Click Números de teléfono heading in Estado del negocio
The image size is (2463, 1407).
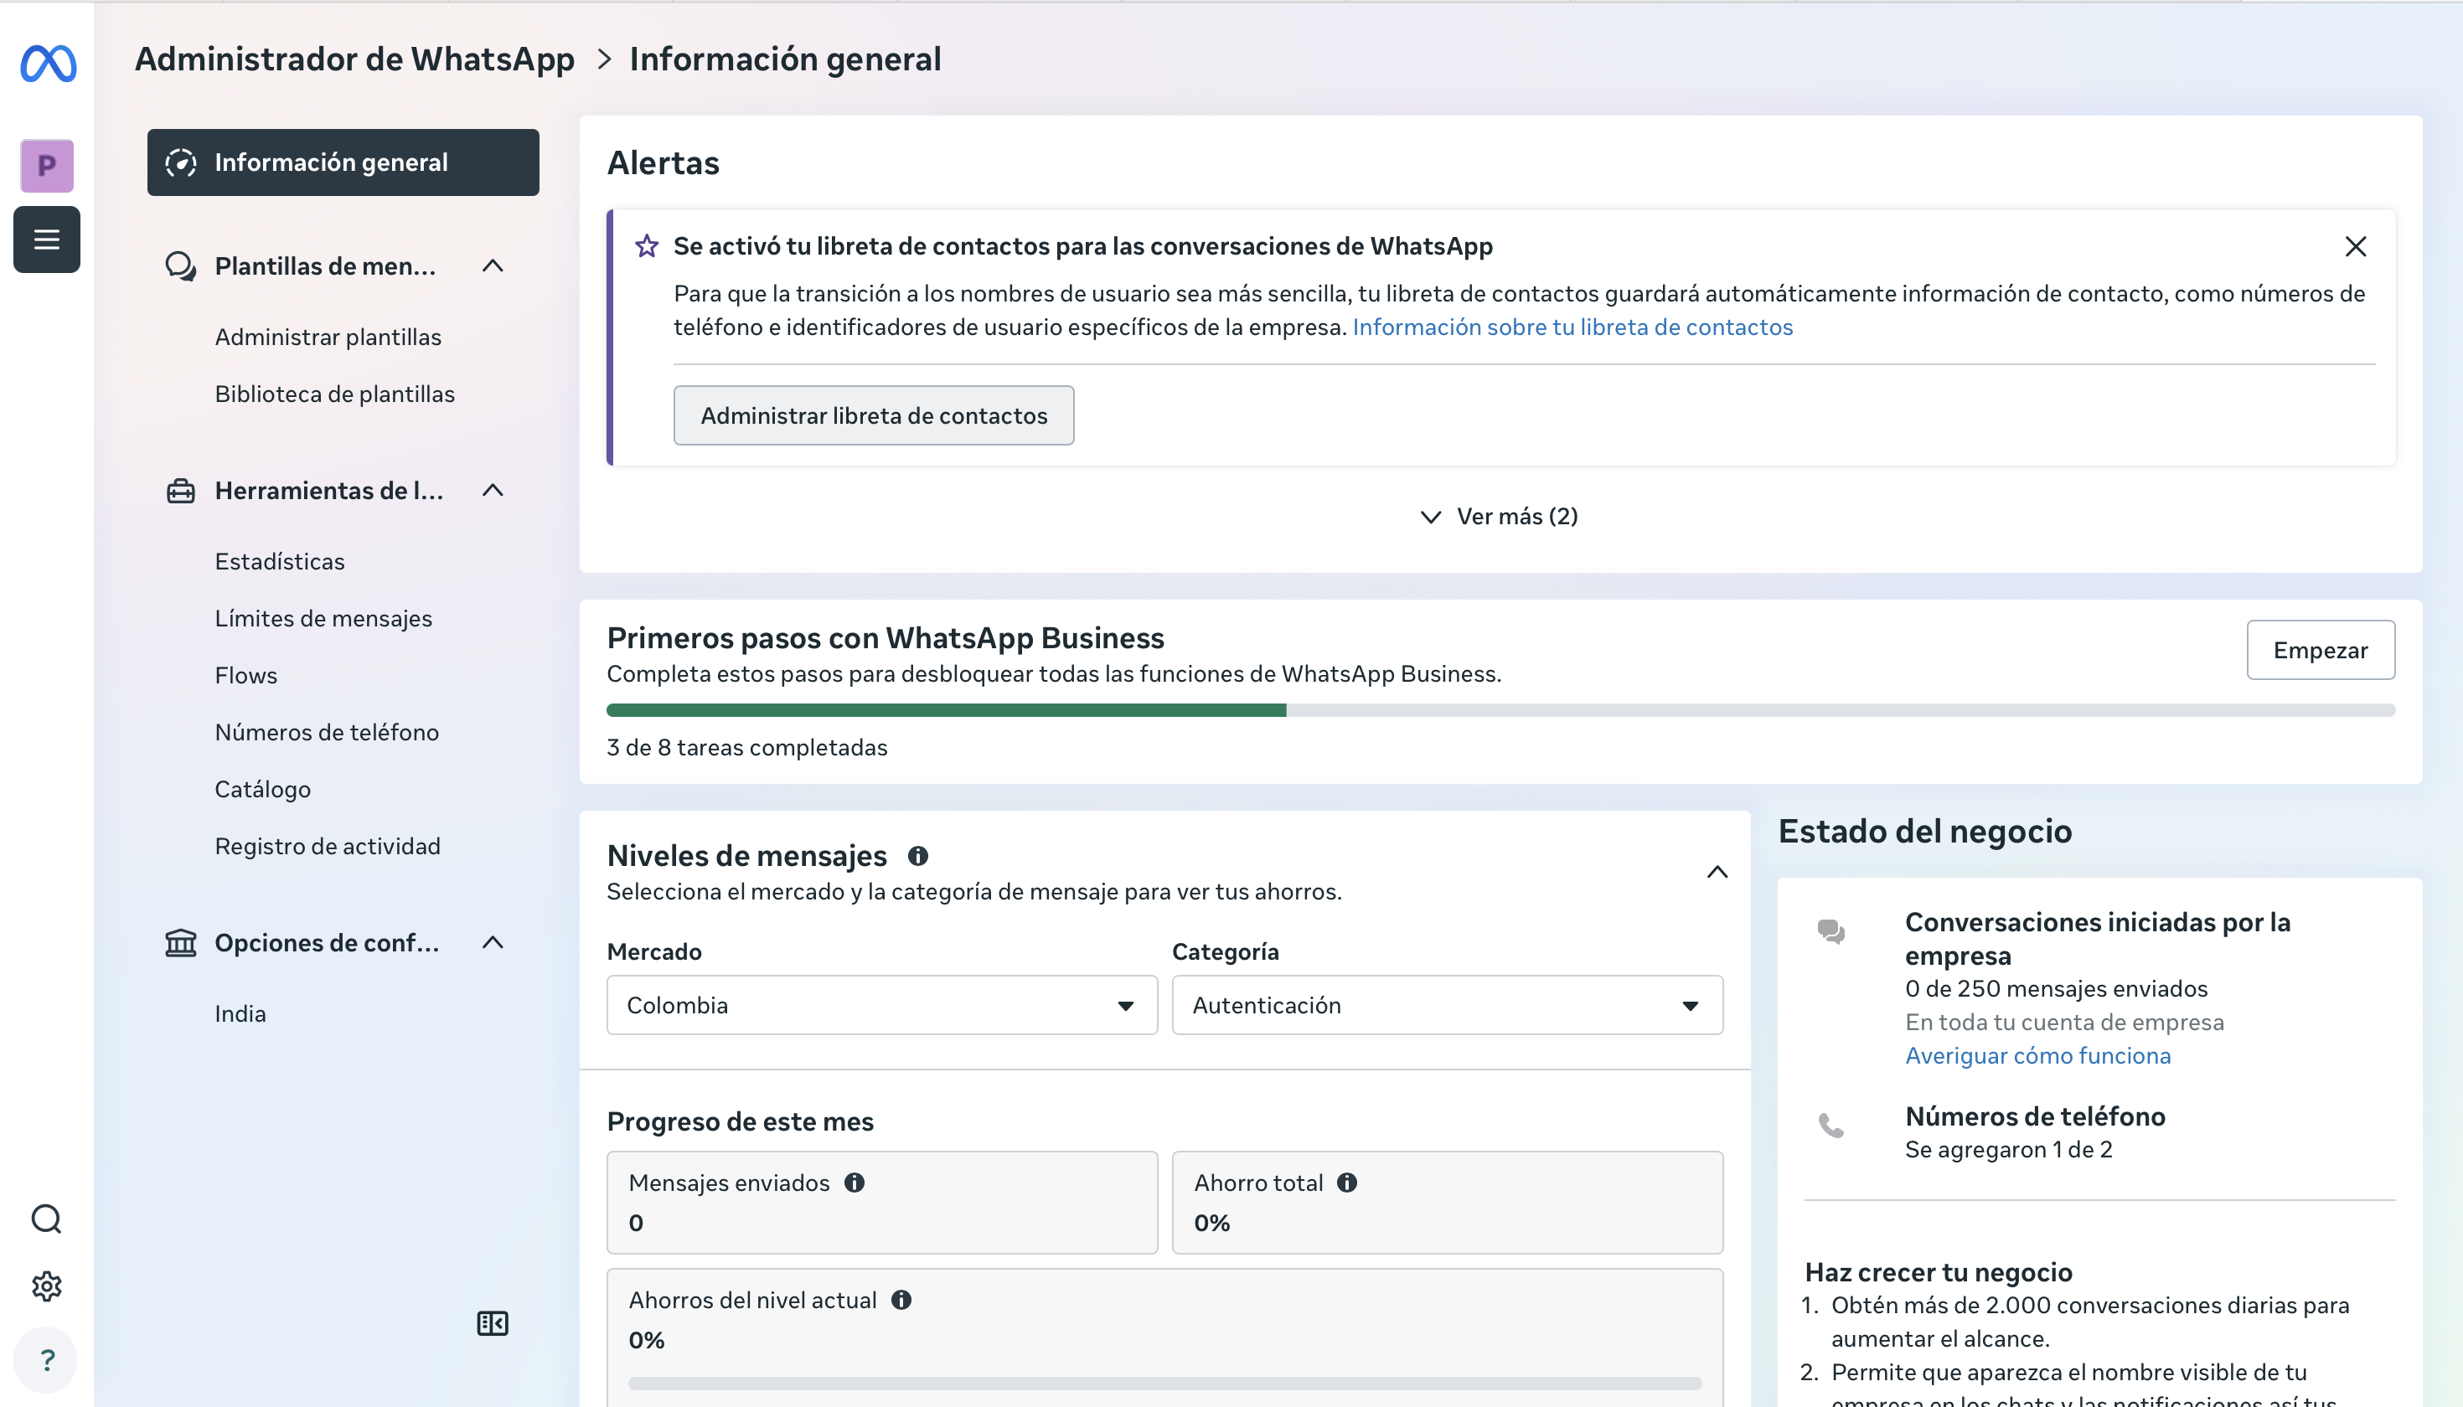point(2035,1116)
